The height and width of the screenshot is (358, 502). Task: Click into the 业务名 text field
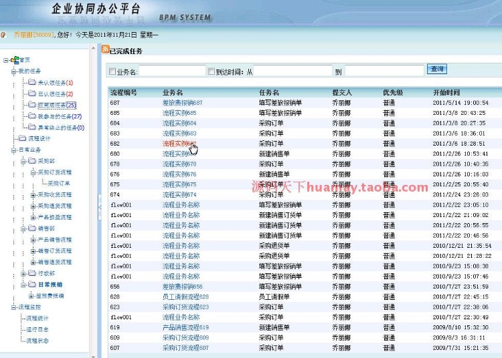click(172, 71)
